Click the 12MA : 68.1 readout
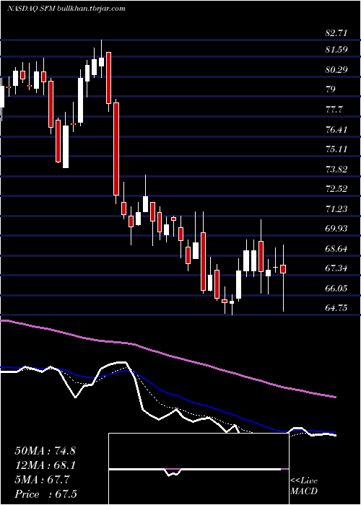The height and width of the screenshot is (505, 361). coord(45,465)
